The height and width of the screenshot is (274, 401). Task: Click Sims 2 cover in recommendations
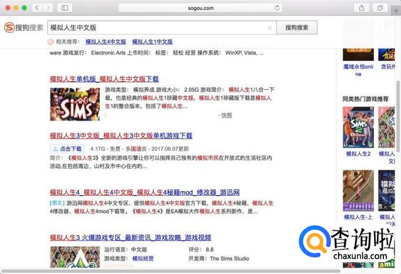coord(358,127)
